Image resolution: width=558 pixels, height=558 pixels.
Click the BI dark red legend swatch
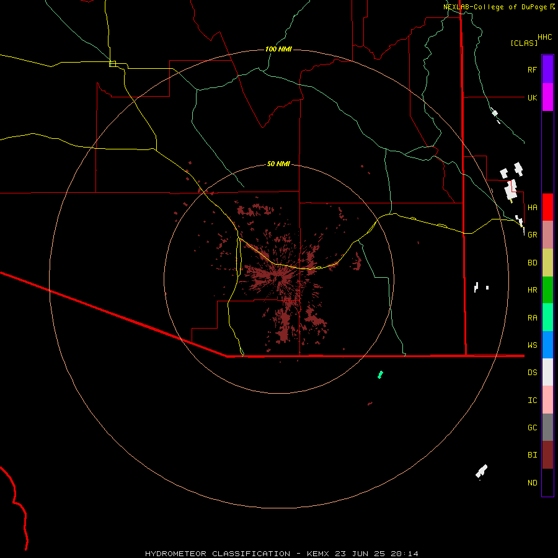pos(547,455)
